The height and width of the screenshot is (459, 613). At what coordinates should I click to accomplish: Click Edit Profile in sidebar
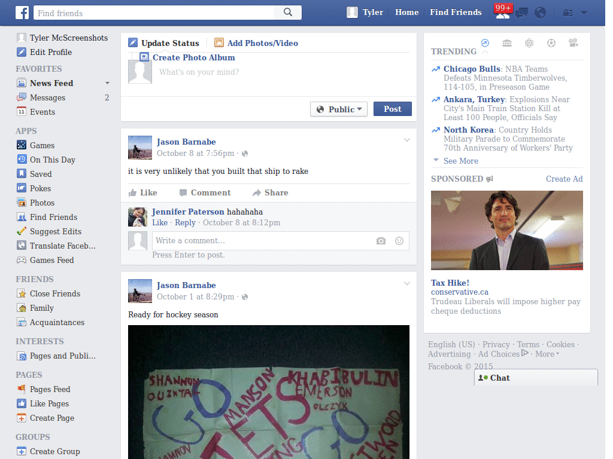pos(44,52)
